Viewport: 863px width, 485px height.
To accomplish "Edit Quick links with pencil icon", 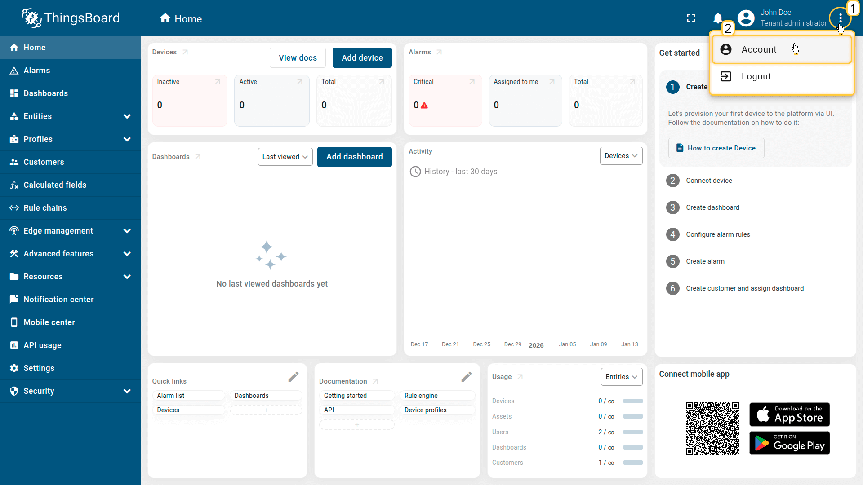I will point(294,377).
